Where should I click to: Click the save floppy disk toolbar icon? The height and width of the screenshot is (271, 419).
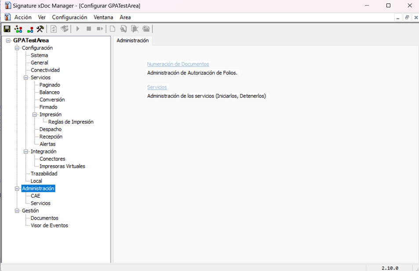point(7,29)
